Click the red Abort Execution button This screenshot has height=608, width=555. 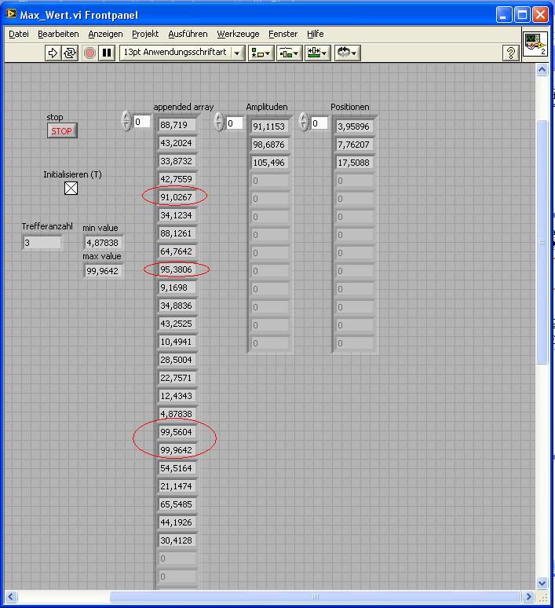[x=89, y=53]
